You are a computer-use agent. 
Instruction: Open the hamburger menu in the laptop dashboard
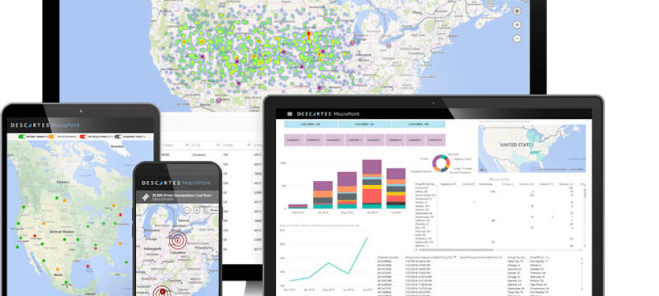click(290, 113)
